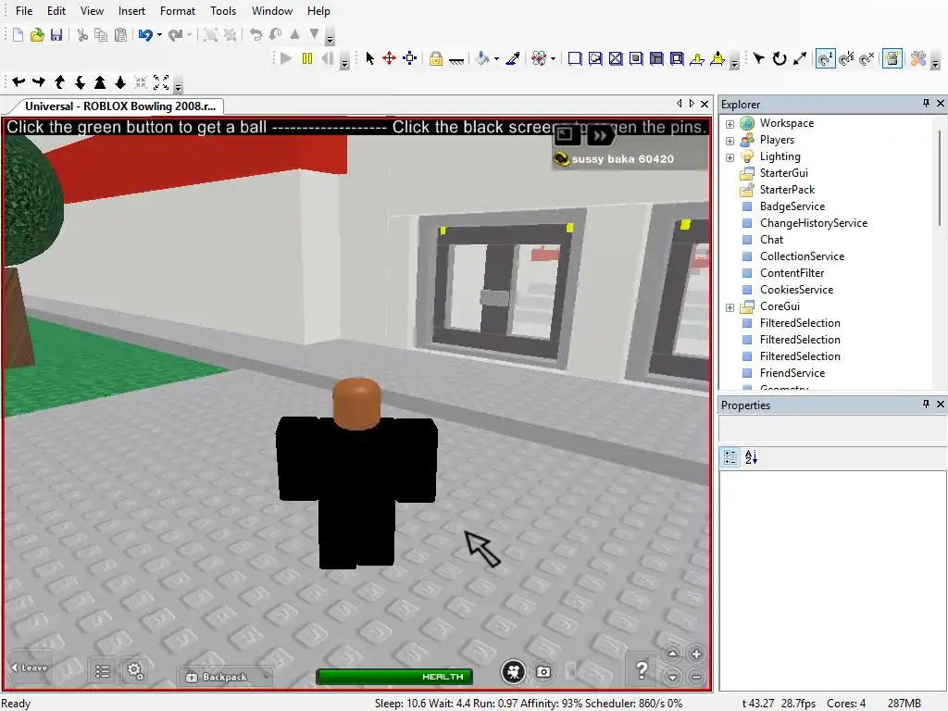Toggle the Lock padlock tool
Image resolution: width=948 pixels, height=711 pixels.
point(436,58)
